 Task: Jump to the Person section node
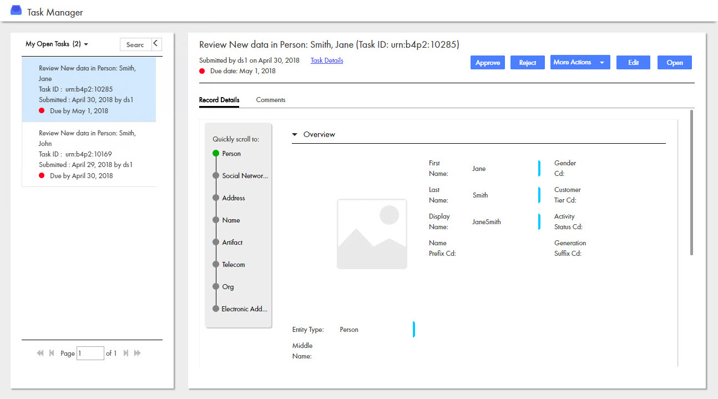pos(216,154)
